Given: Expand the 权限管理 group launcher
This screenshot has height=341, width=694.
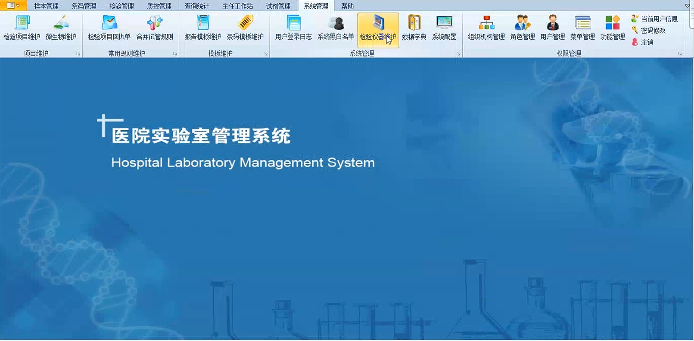Looking at the screenshot, I should 680,54.
